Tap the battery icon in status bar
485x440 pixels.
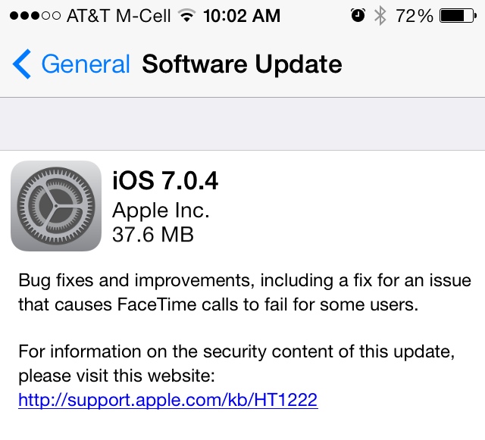pyautogui.click(x=458, y=16)
